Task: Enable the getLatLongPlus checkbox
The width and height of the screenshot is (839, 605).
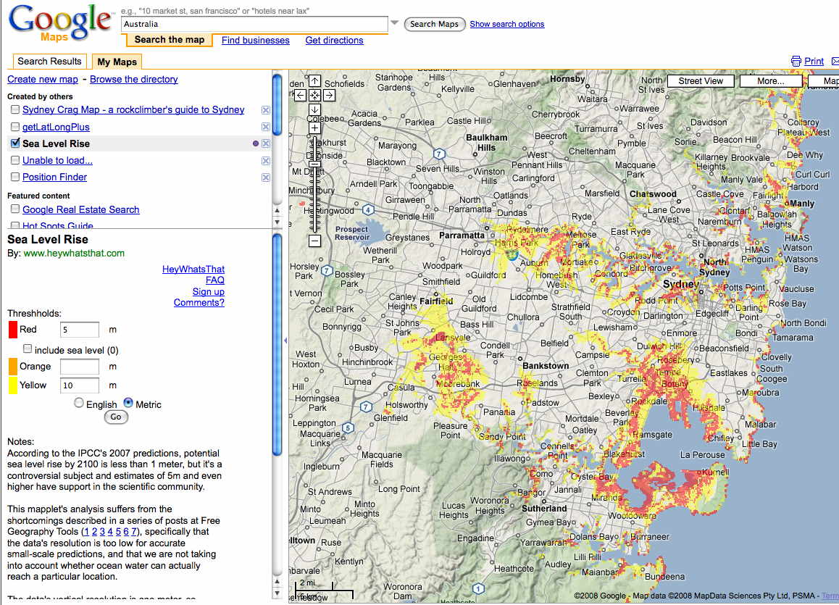Action: point(15,127)
